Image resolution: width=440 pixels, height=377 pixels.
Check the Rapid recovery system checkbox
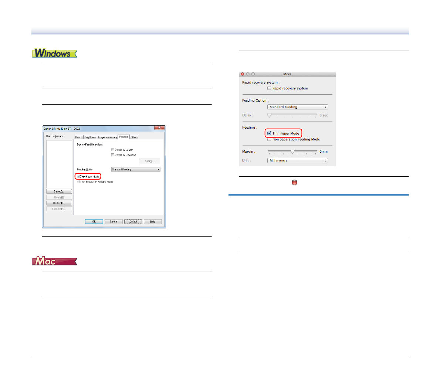pyautogui.click(x=269, y=88)
